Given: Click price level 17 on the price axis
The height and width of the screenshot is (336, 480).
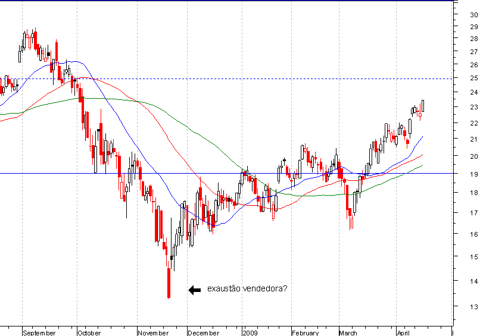Looking at the screenshot, I should 474,213.
